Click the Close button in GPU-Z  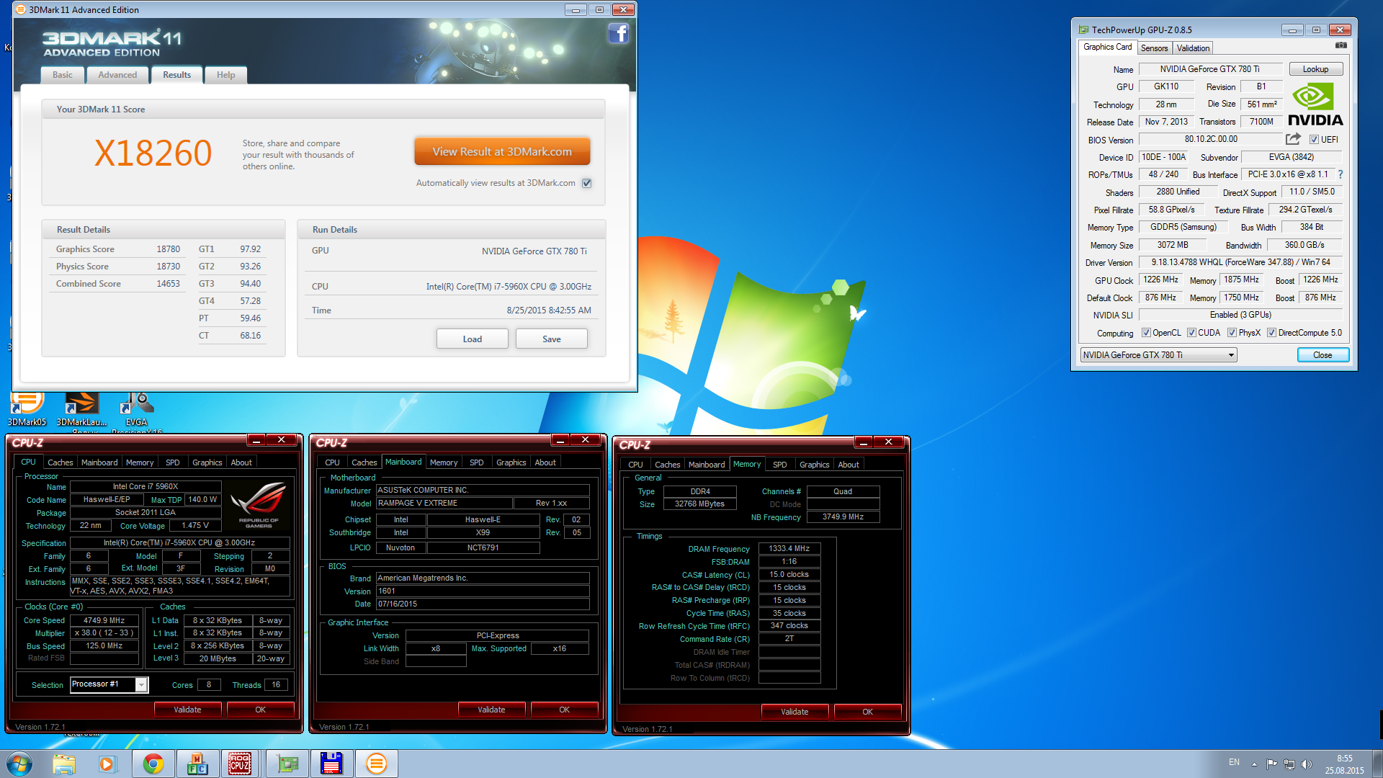tap(1322, 355)
